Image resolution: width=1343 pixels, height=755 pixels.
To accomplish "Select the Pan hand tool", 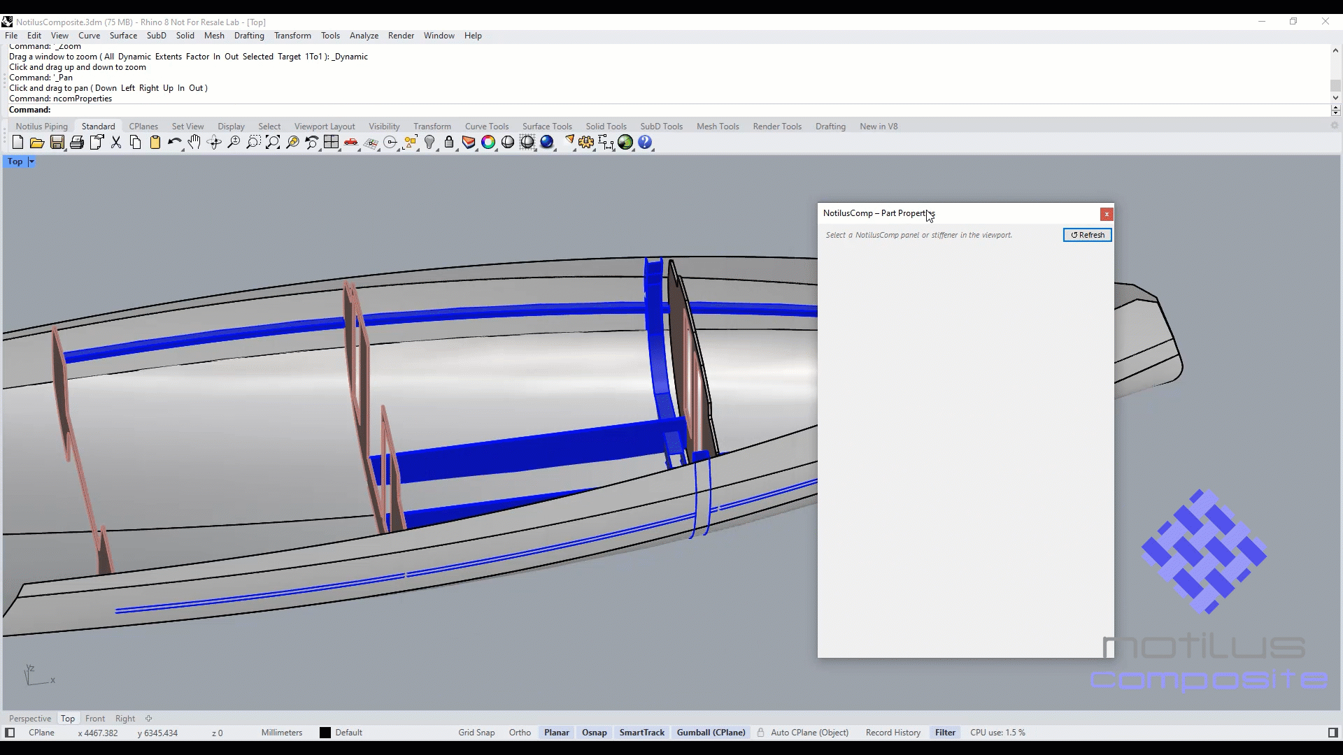I will tap(194, 143).
